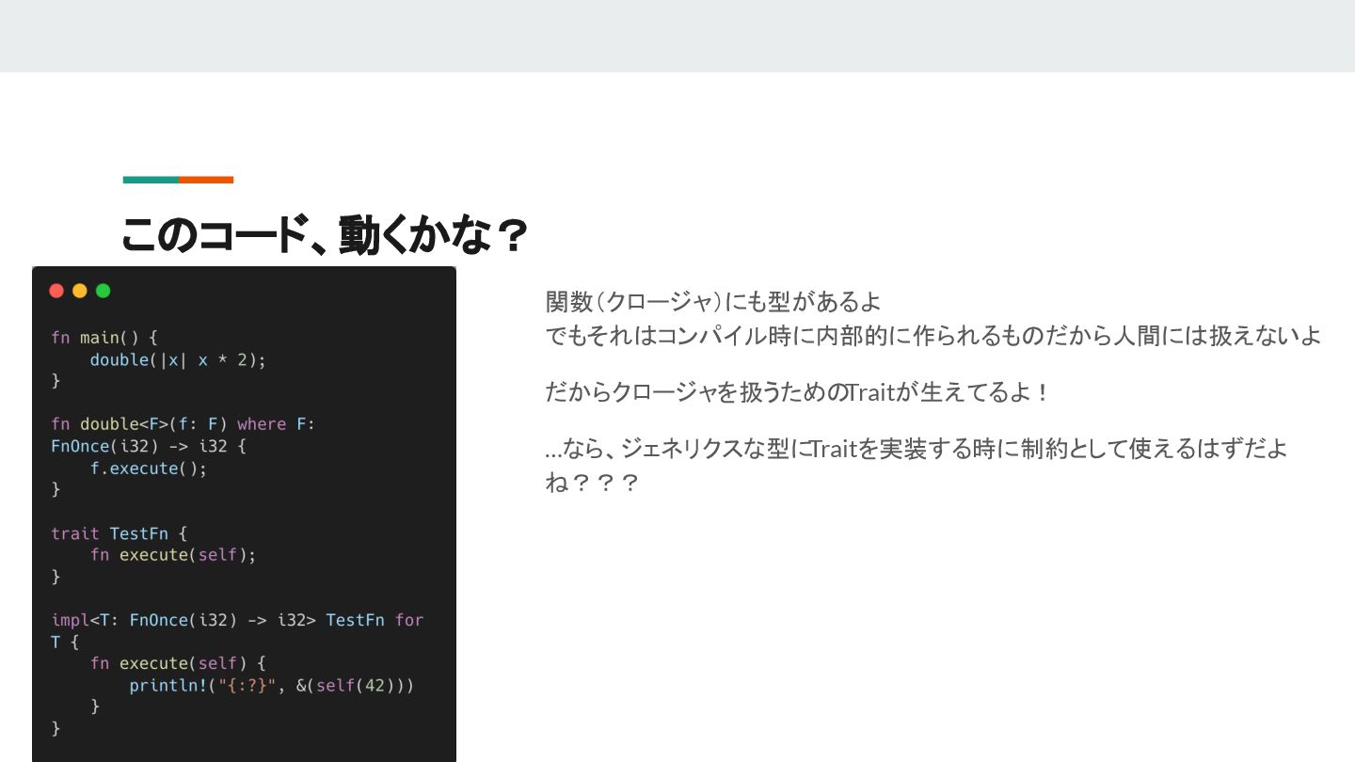Click the red dot in code window

(x=56, y=291)
